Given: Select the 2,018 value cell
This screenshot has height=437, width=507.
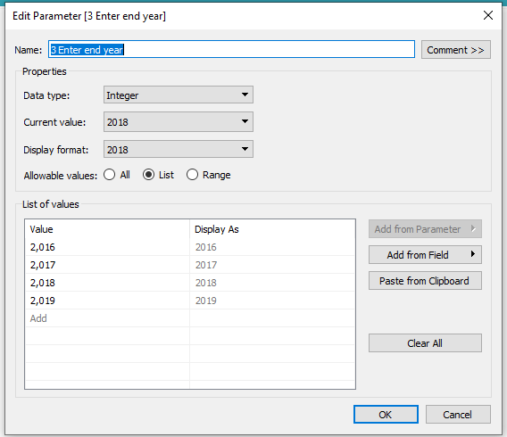Looking at the screenshot, I should tap(107, 283).
